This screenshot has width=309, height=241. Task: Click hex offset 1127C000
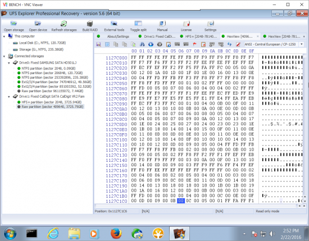pyautogui.click(x=116, y=58)
